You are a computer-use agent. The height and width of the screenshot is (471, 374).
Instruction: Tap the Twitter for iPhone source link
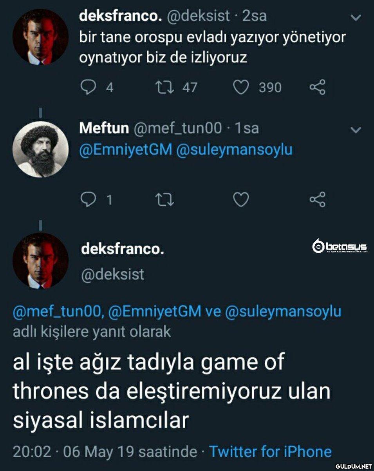point(271,451)
